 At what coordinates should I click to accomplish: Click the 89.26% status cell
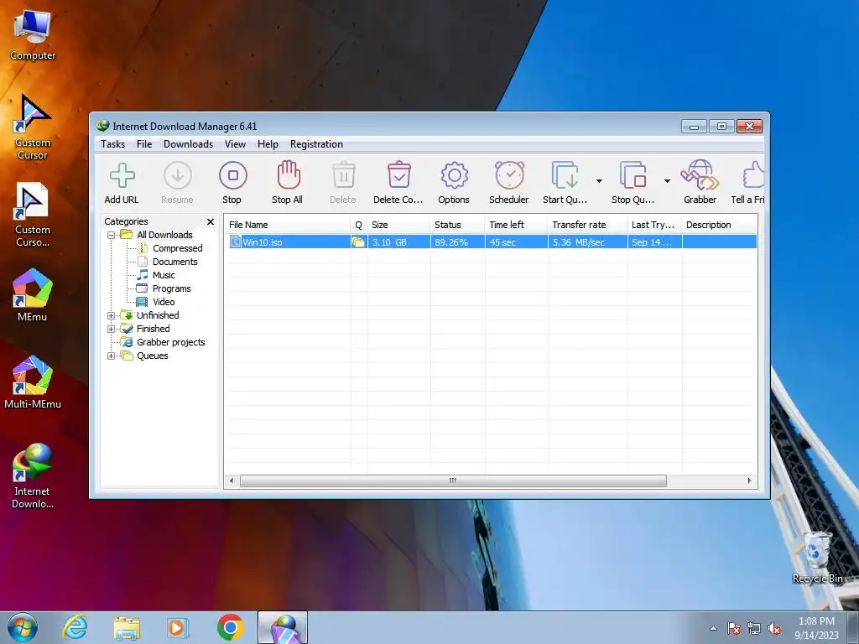click(x=457, y=242)
